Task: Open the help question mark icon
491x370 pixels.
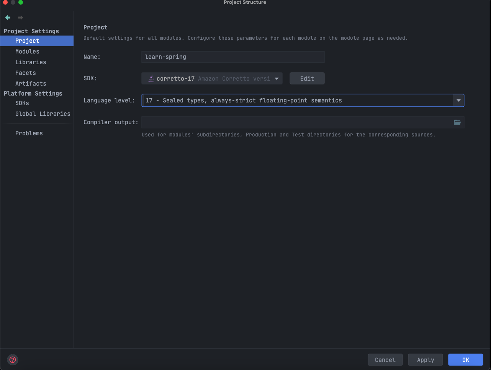Action: pos(13,360)
